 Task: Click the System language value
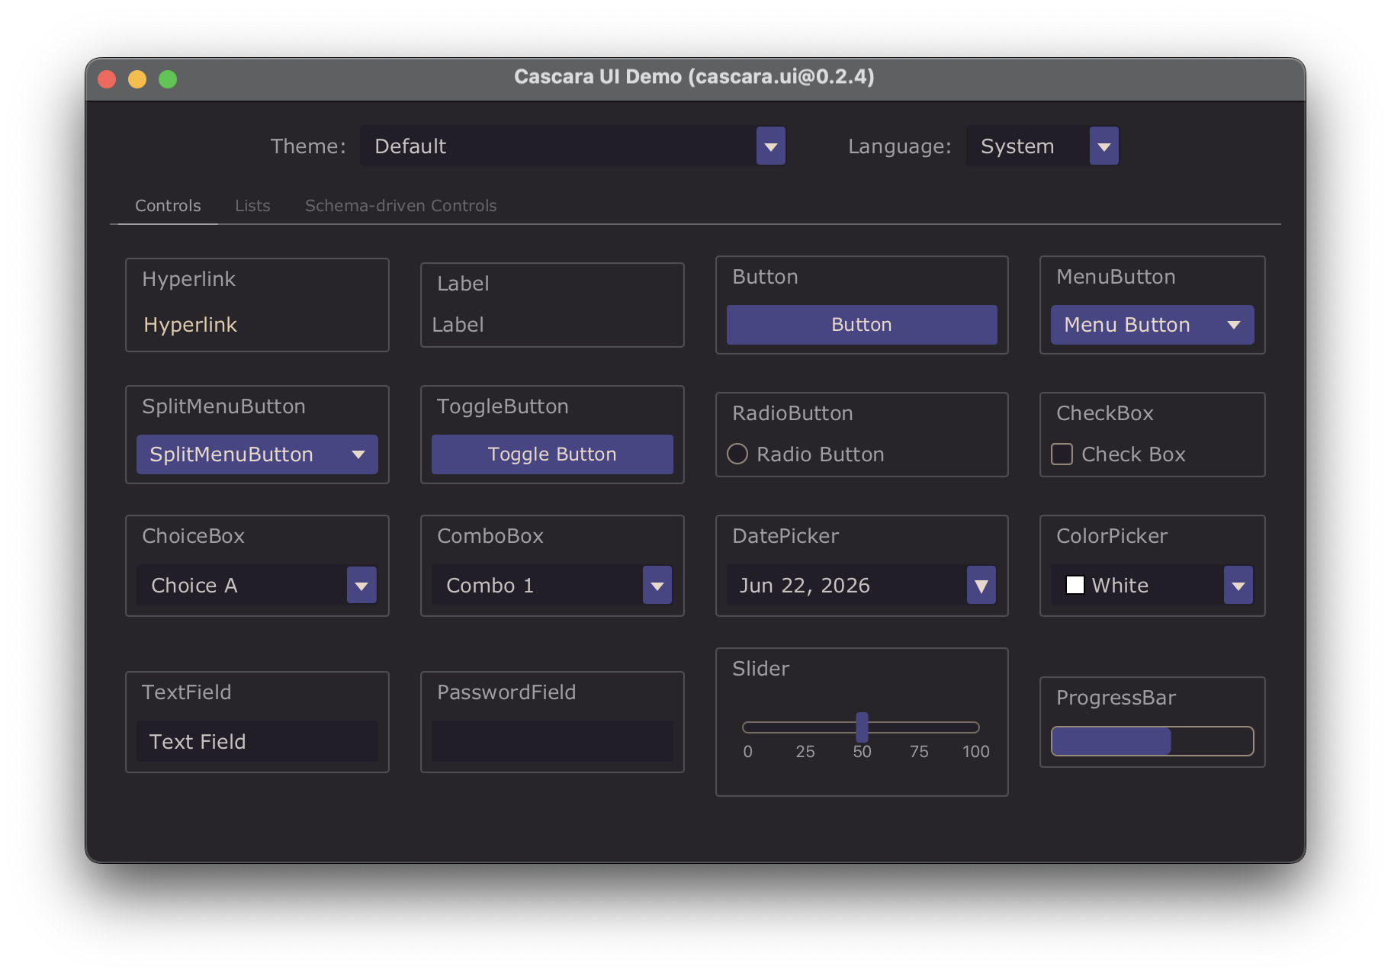tap(1017, 146)
